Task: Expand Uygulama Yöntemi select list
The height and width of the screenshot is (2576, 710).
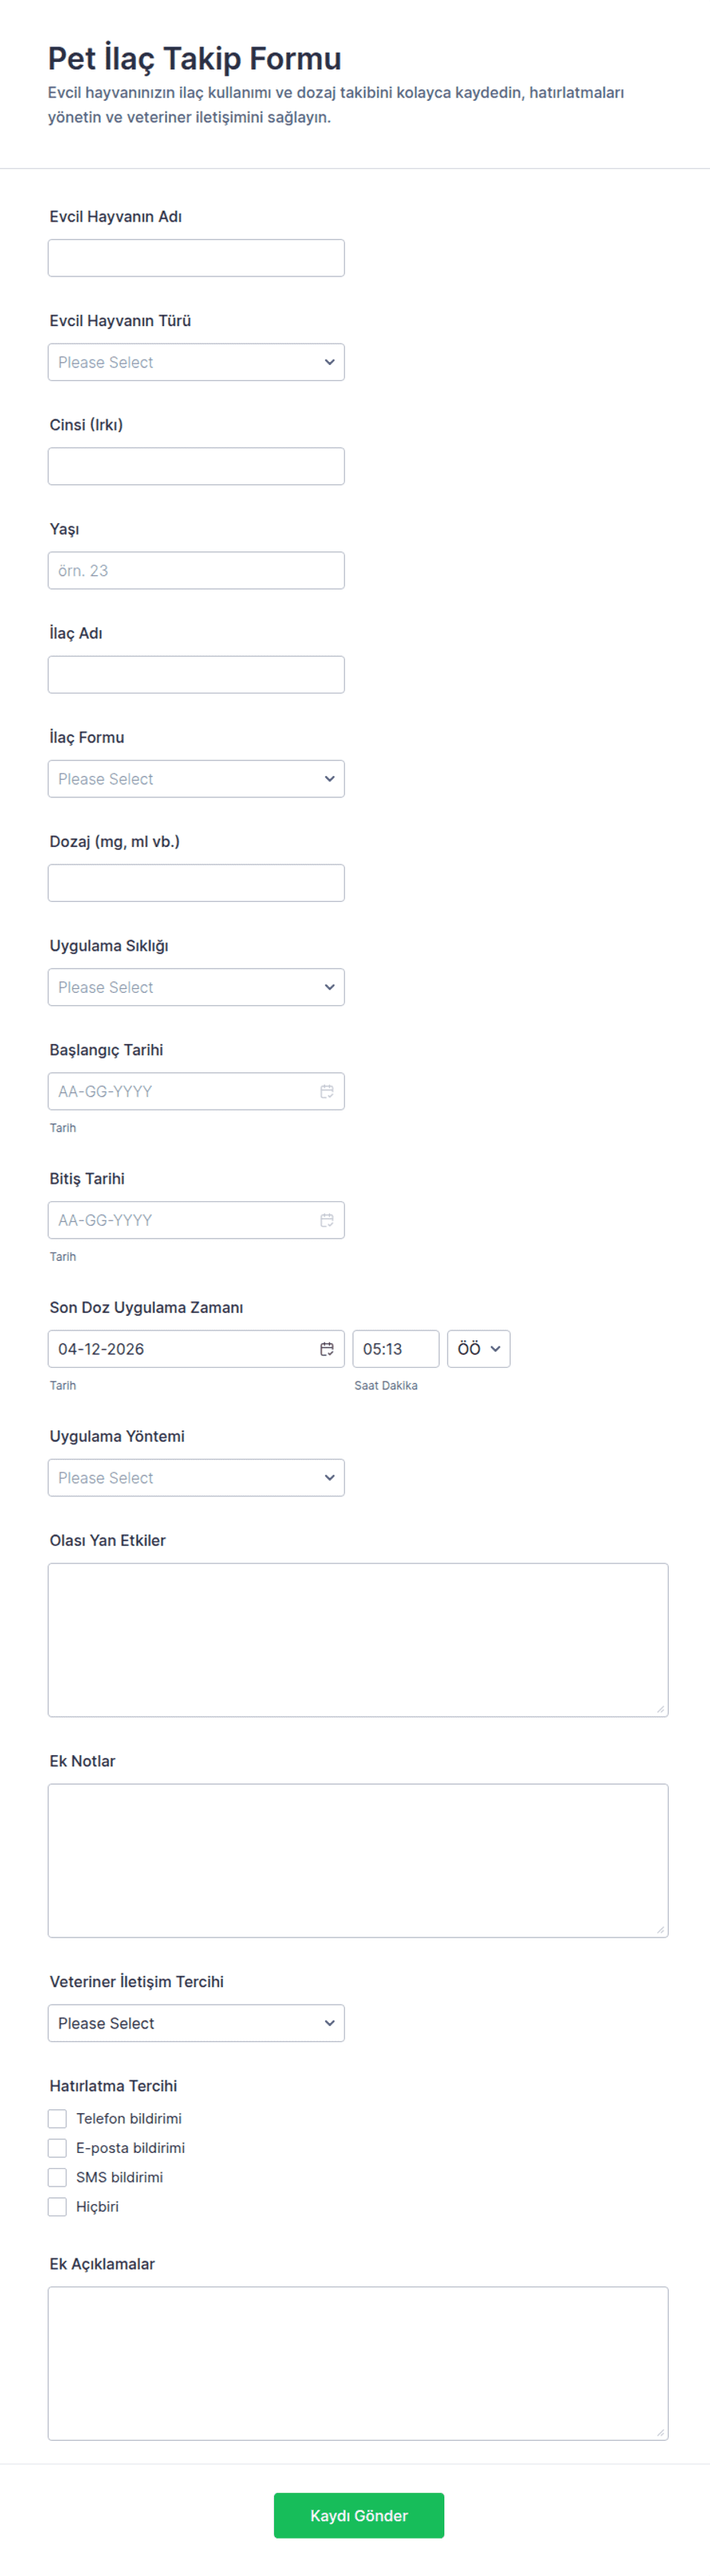Action: point(196,1478)
